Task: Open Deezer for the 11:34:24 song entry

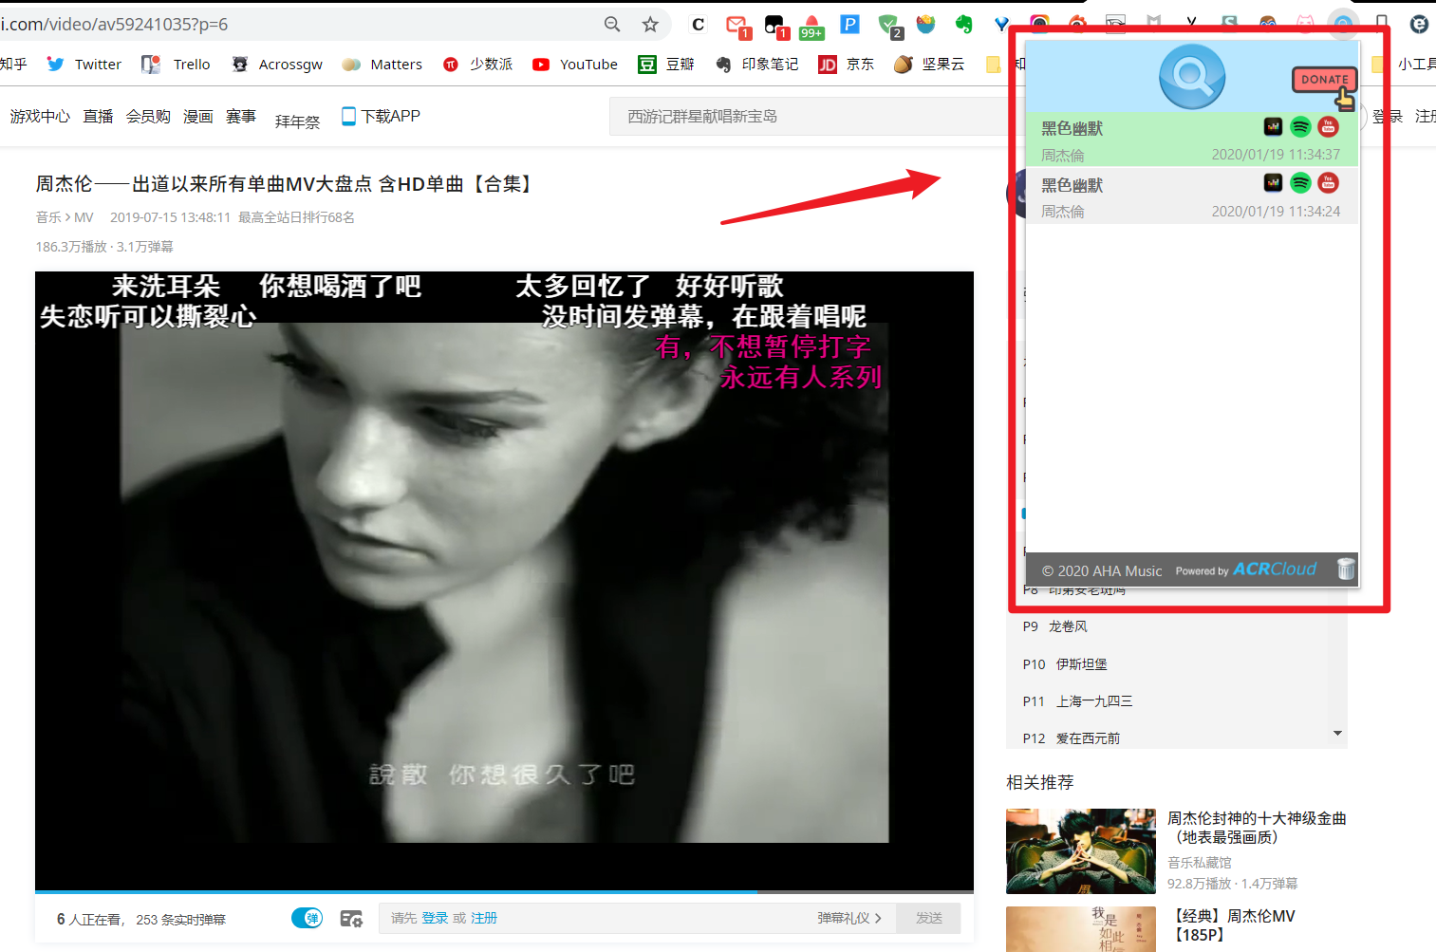Action: click(1273, 182)
